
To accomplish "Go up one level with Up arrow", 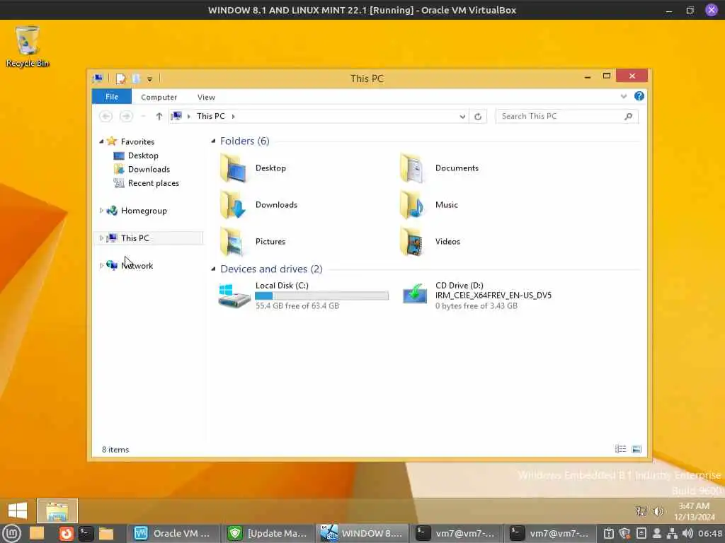I will (x=159, y=117).
